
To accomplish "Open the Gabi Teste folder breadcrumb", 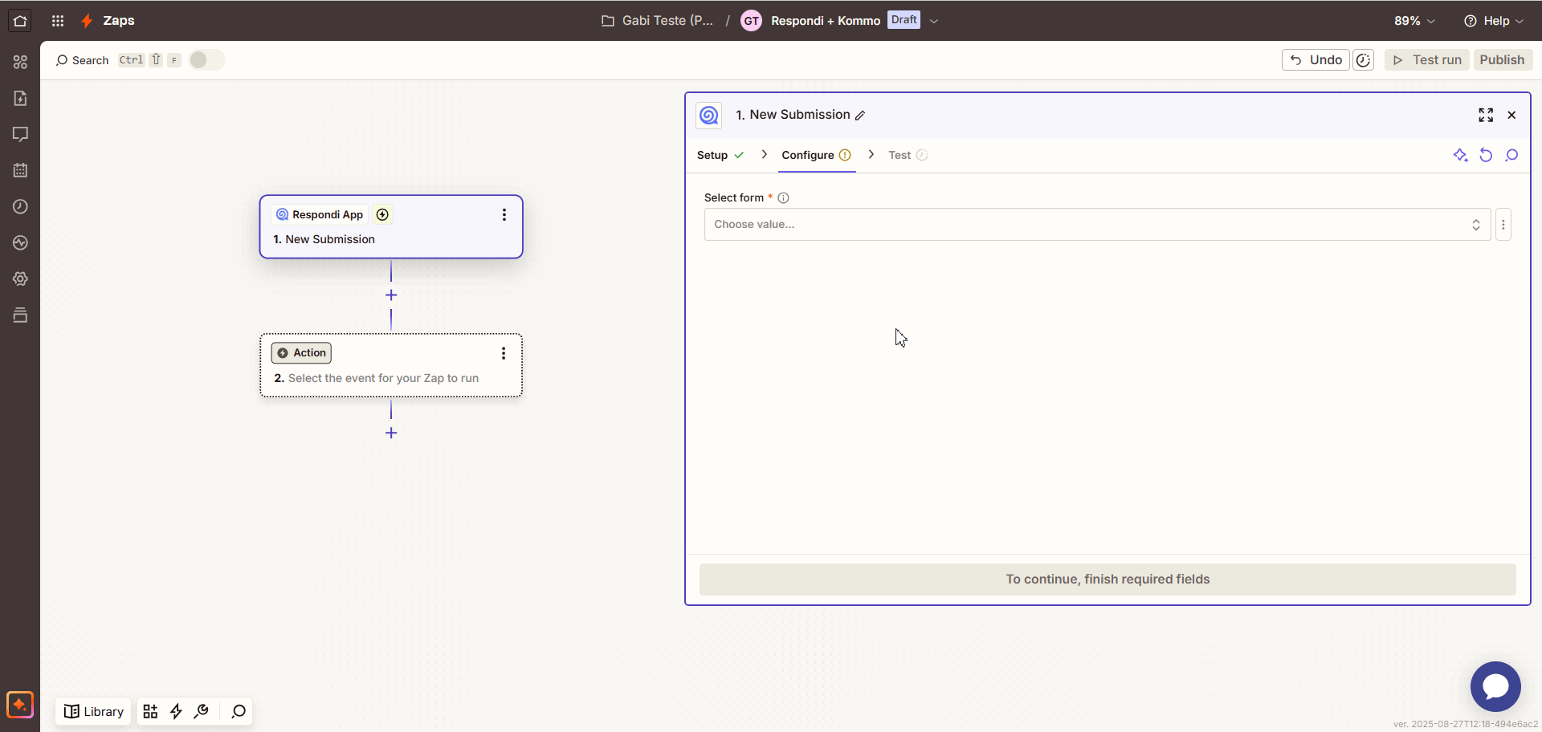I will coord(657,21).
